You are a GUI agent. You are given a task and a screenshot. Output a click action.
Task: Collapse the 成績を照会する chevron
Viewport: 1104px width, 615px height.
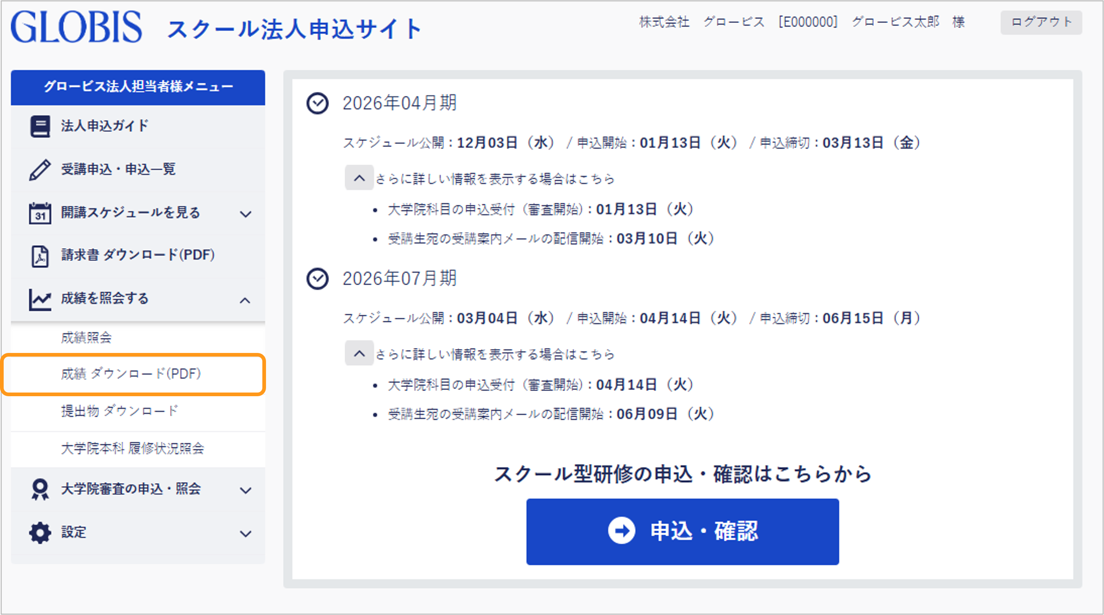(x=245, y=301)
